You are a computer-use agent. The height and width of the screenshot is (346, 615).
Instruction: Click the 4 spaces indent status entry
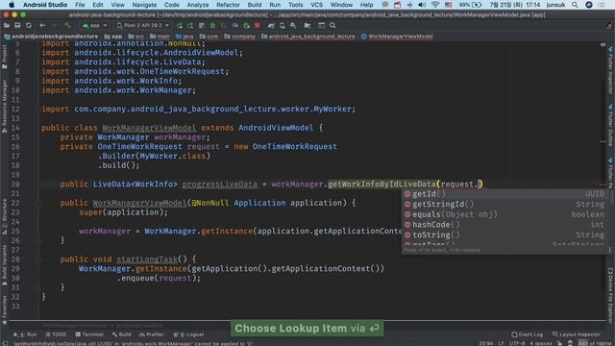540,343
